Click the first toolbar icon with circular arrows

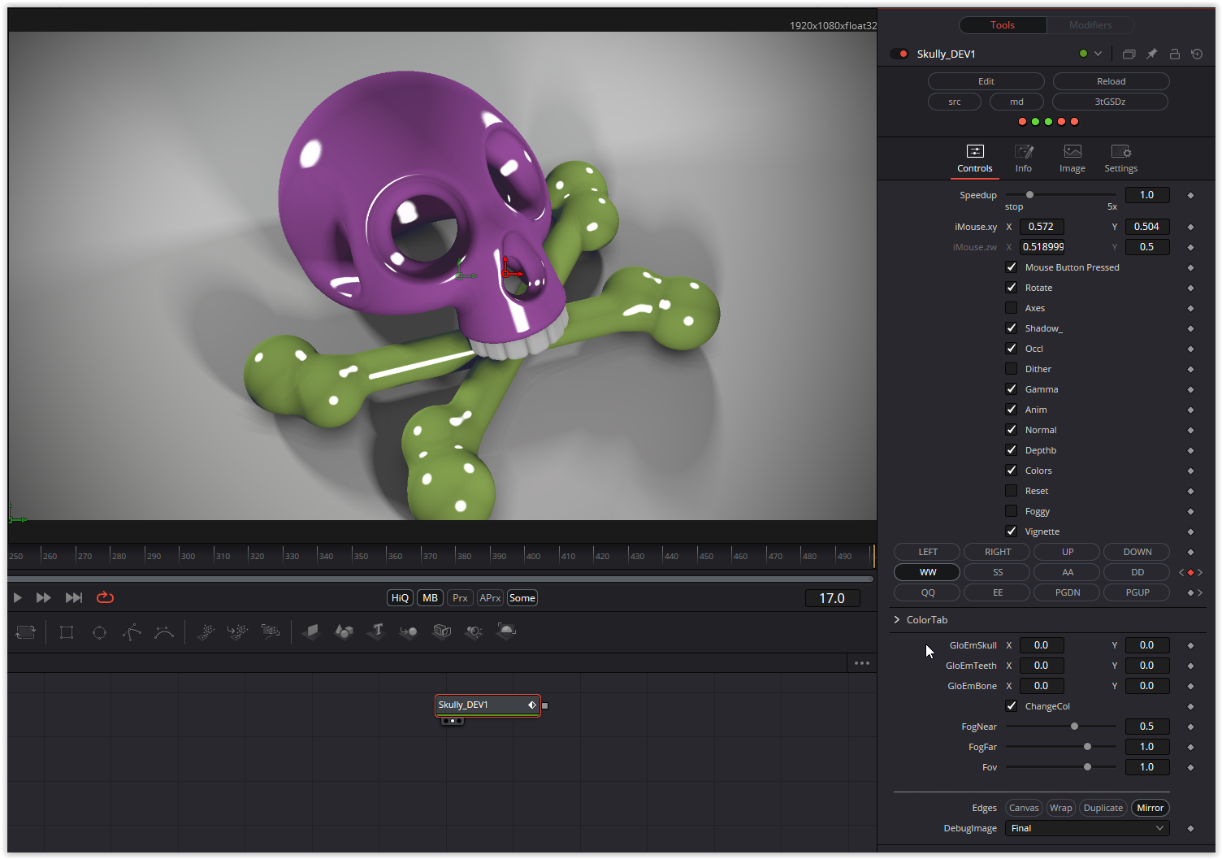[26, 632]
